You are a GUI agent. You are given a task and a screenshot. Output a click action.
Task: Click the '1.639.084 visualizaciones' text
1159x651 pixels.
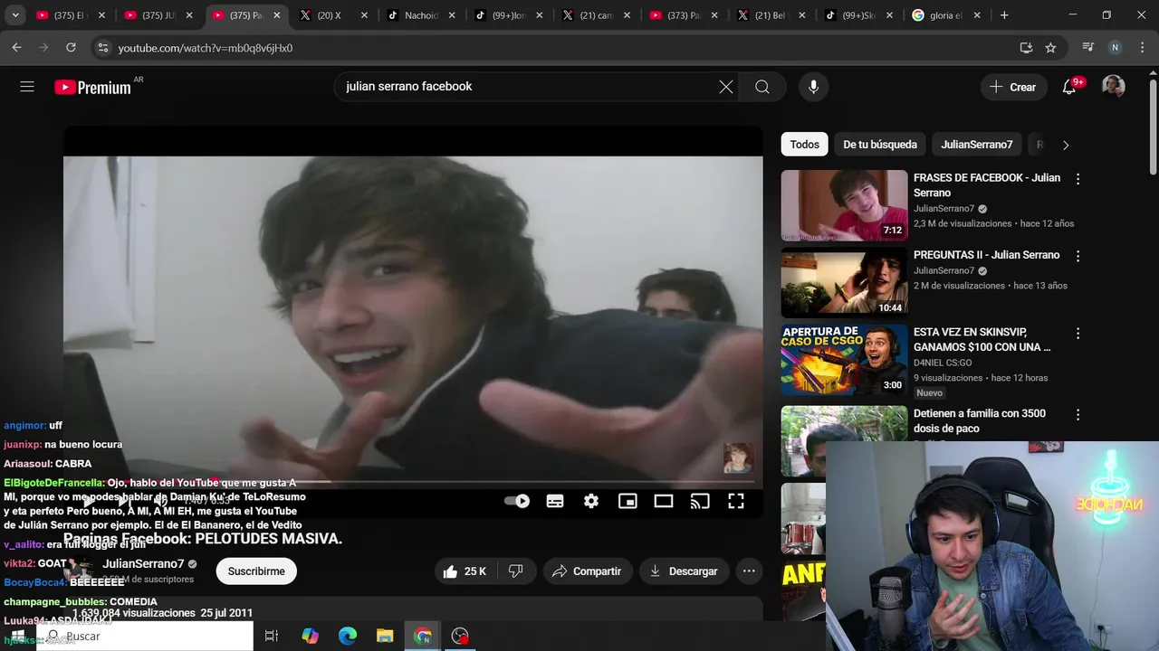point(134,613)
